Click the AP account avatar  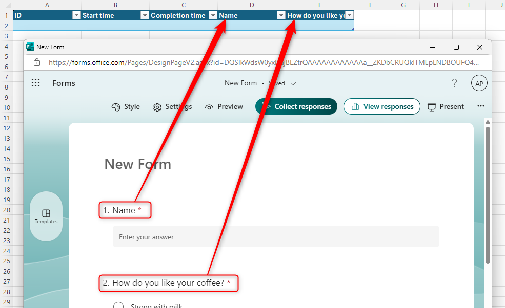click(479, 83)
